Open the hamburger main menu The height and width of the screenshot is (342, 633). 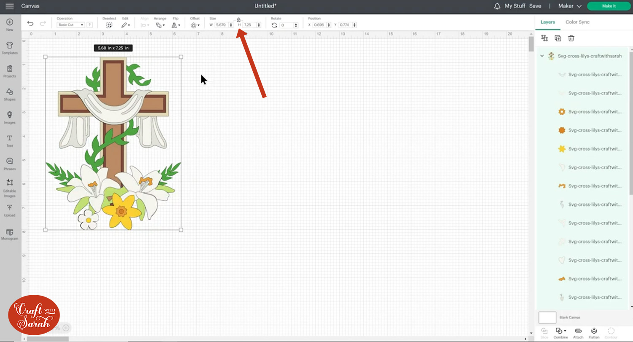9,6
